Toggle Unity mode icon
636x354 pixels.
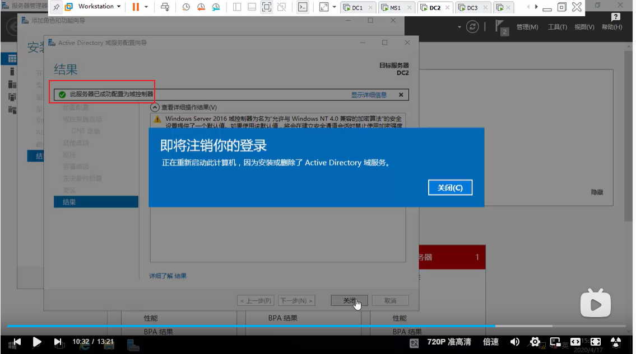coord(281,7)
